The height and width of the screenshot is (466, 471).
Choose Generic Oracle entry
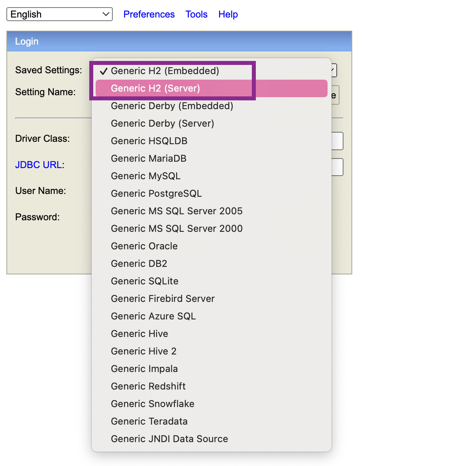212,246
